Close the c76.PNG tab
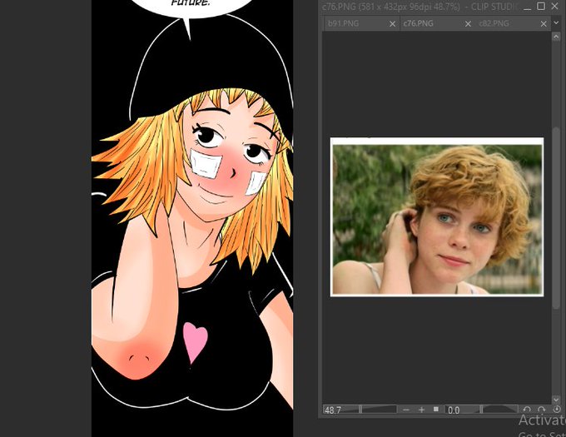 coord(468,24)
